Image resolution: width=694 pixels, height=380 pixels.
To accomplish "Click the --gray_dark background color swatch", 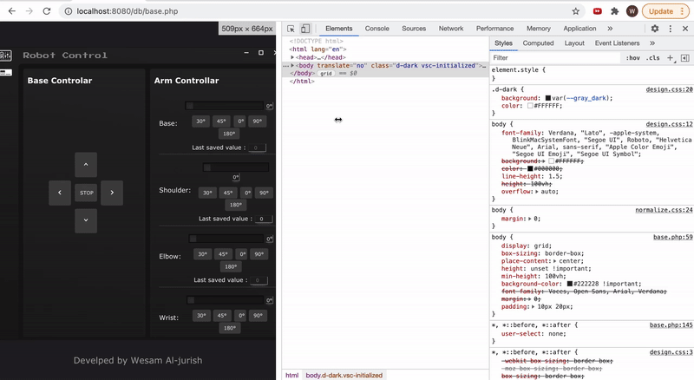I will tap(548, 98).
